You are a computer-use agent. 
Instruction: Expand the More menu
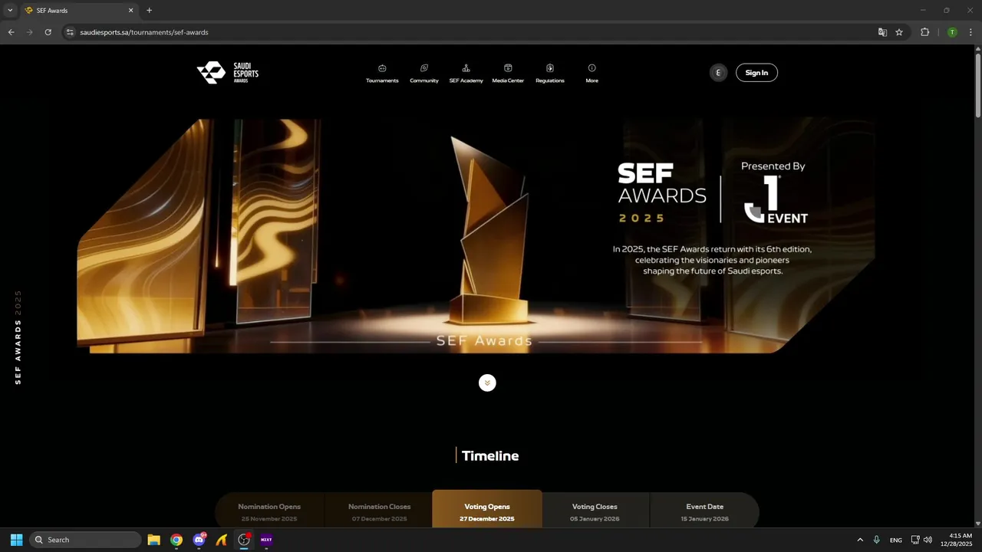pos(592,74)
